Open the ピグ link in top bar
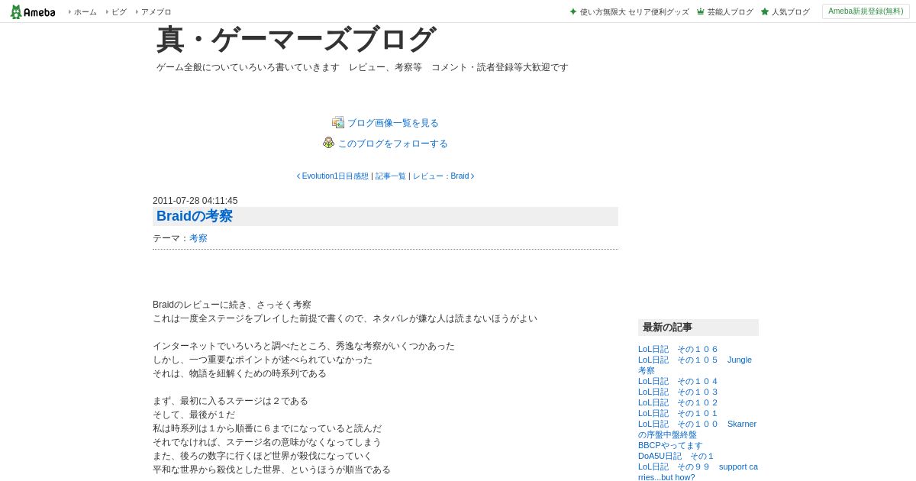 click(119, 12)
